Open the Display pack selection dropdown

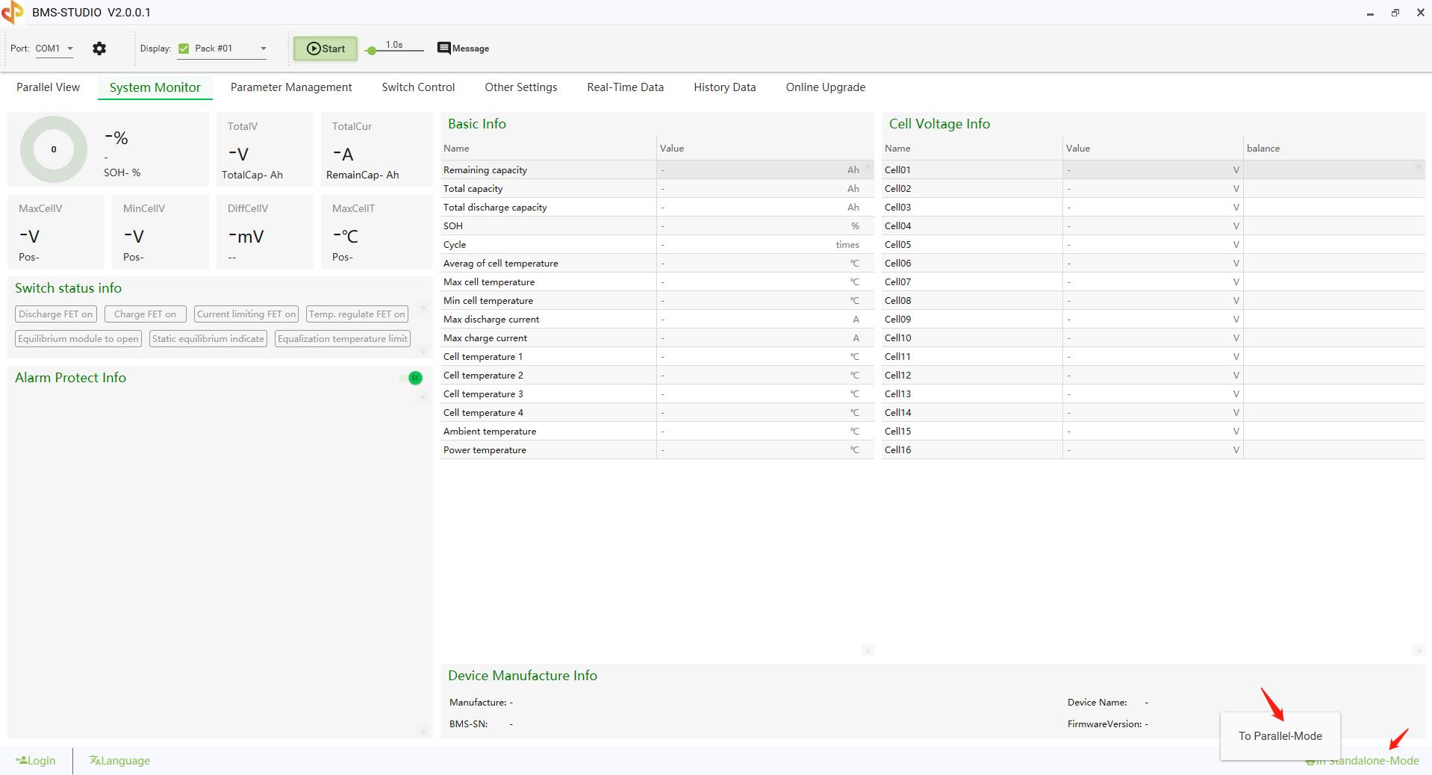coord(261,49)
